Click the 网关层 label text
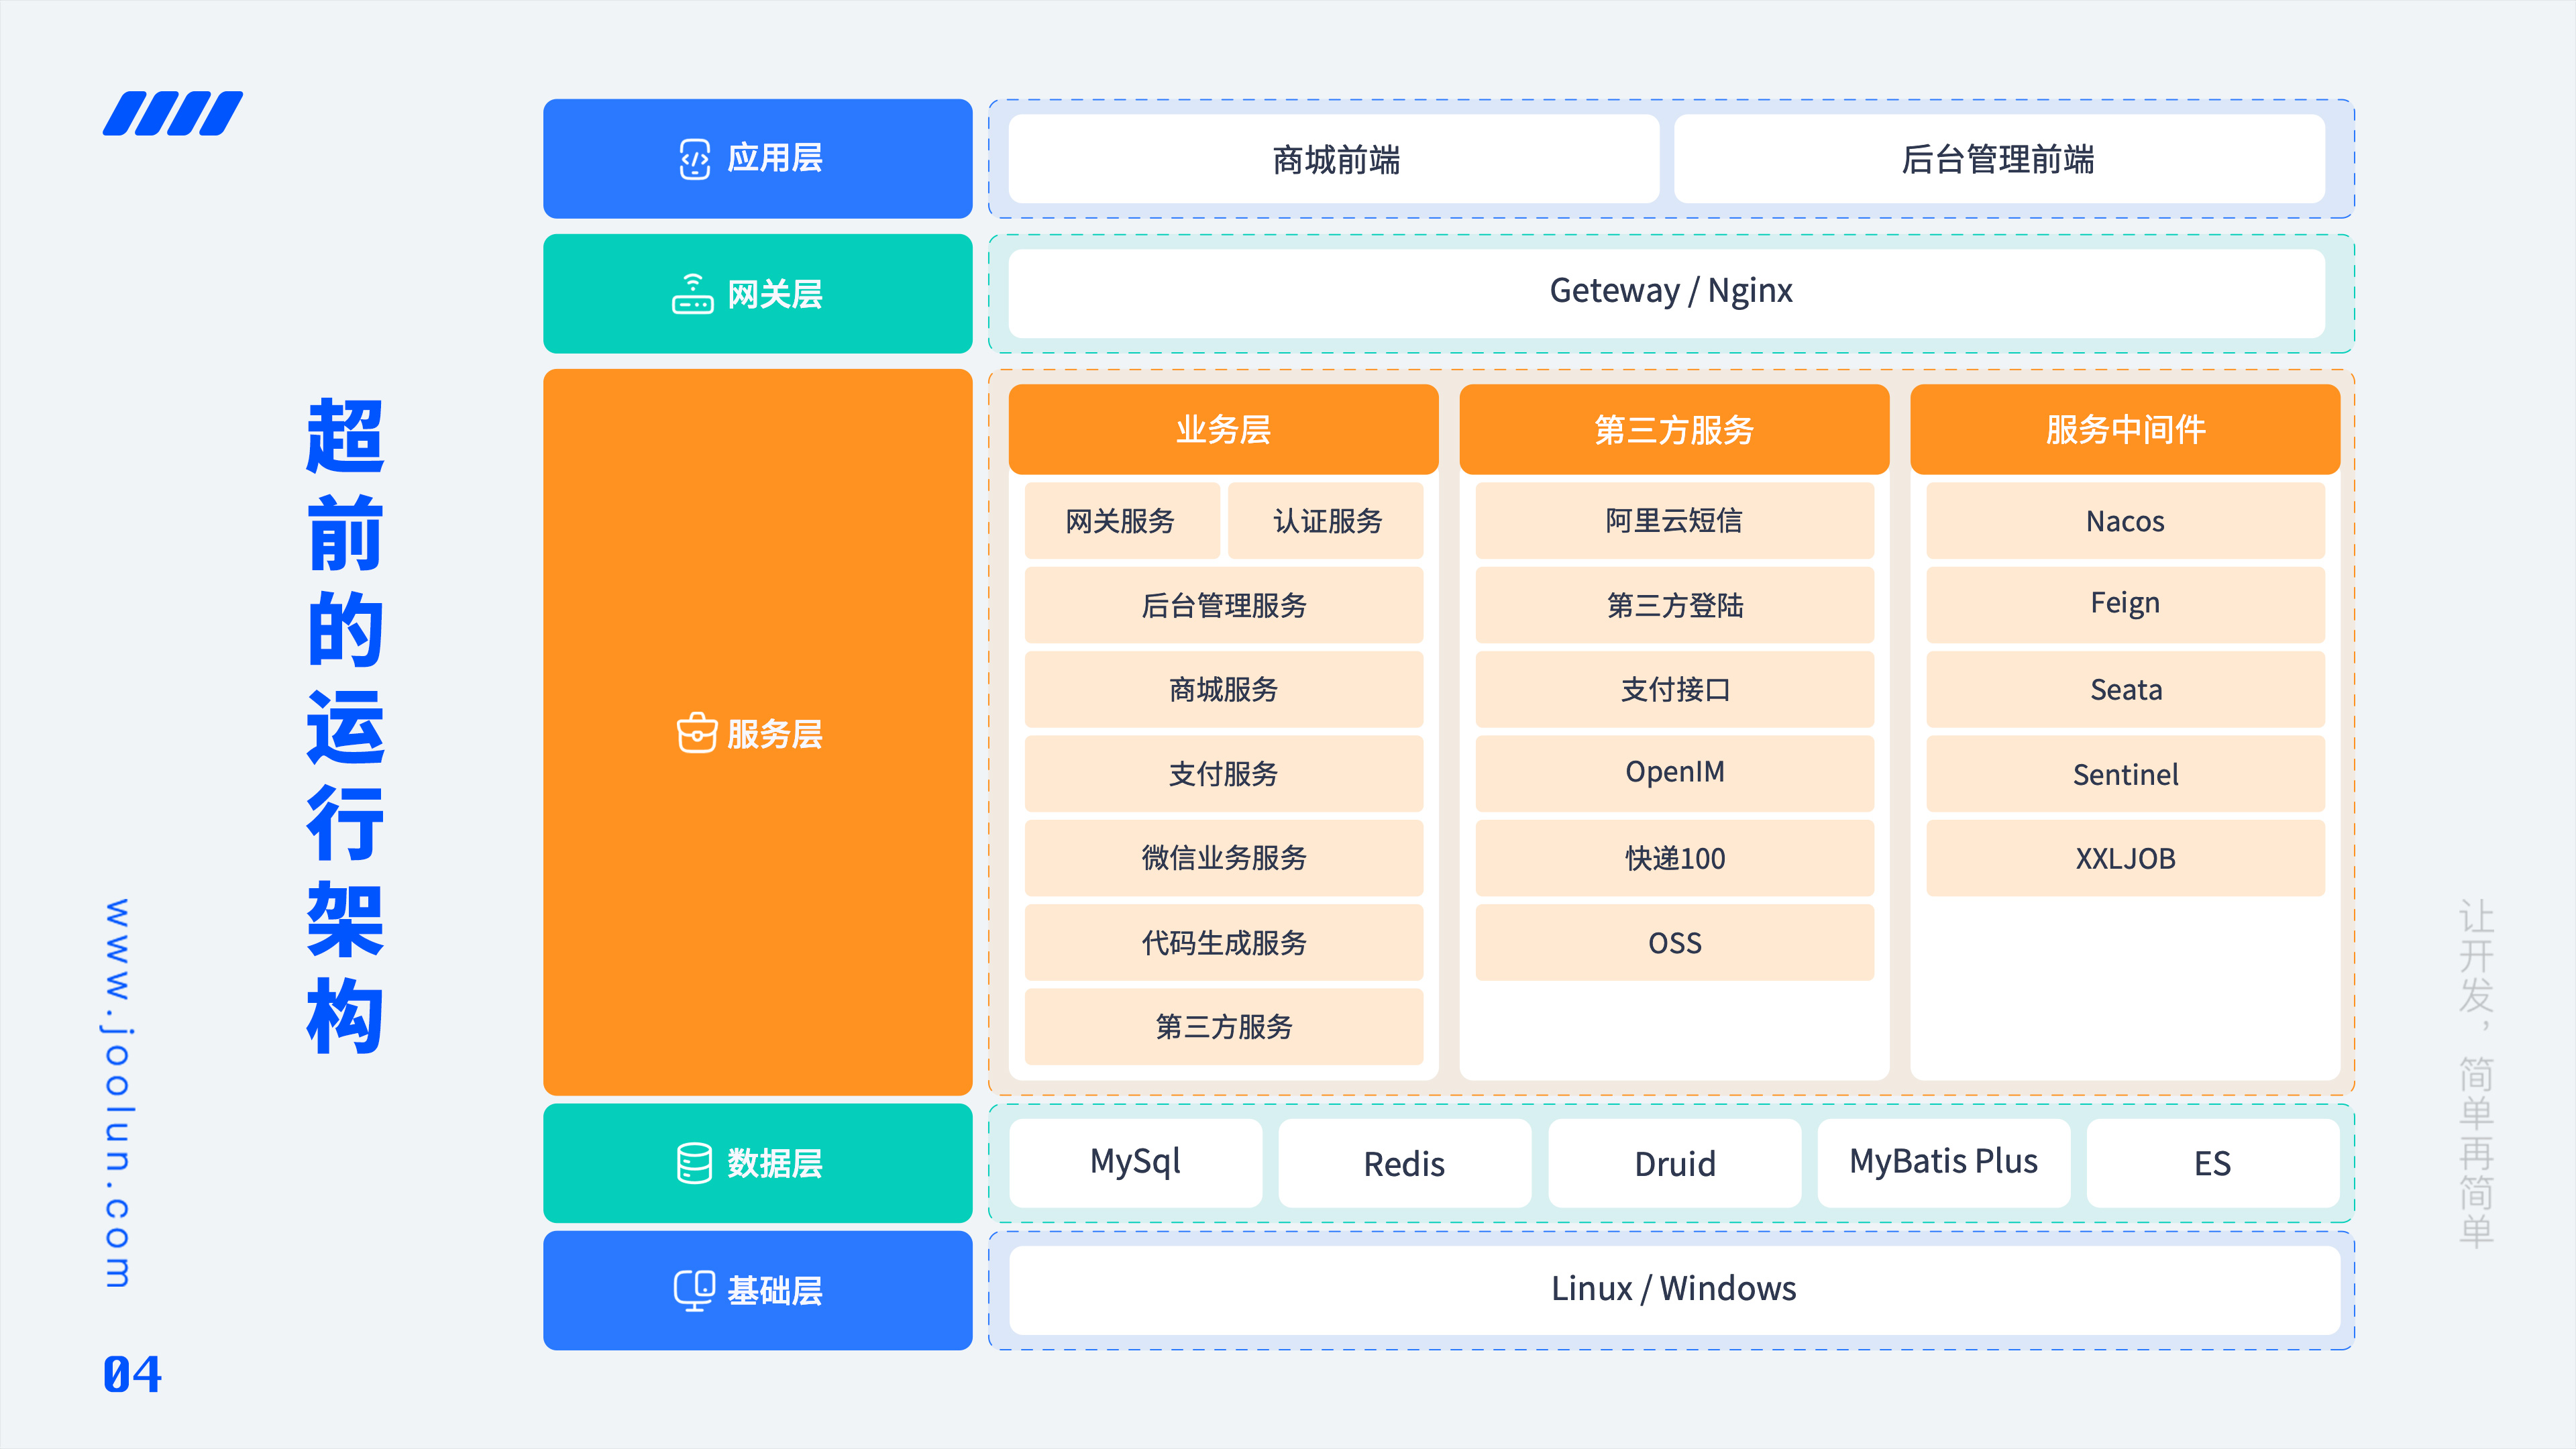The width and height of the screenshot is (2576, 1449). pos(775,294)
